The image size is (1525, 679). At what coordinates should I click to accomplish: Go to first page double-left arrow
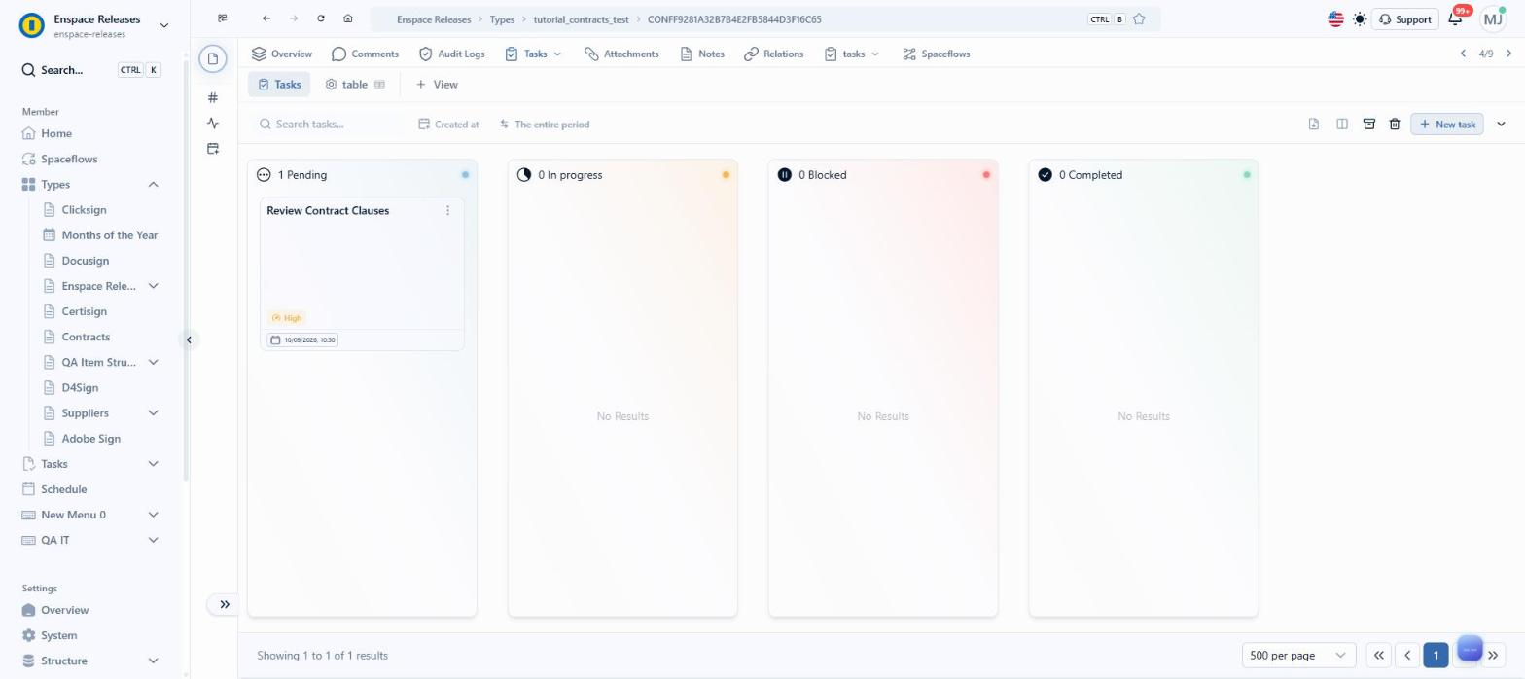coord(1378,656)
